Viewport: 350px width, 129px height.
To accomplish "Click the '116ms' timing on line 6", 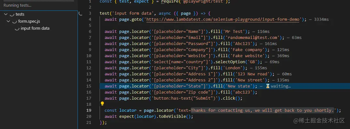I will (x=264, y=32).
